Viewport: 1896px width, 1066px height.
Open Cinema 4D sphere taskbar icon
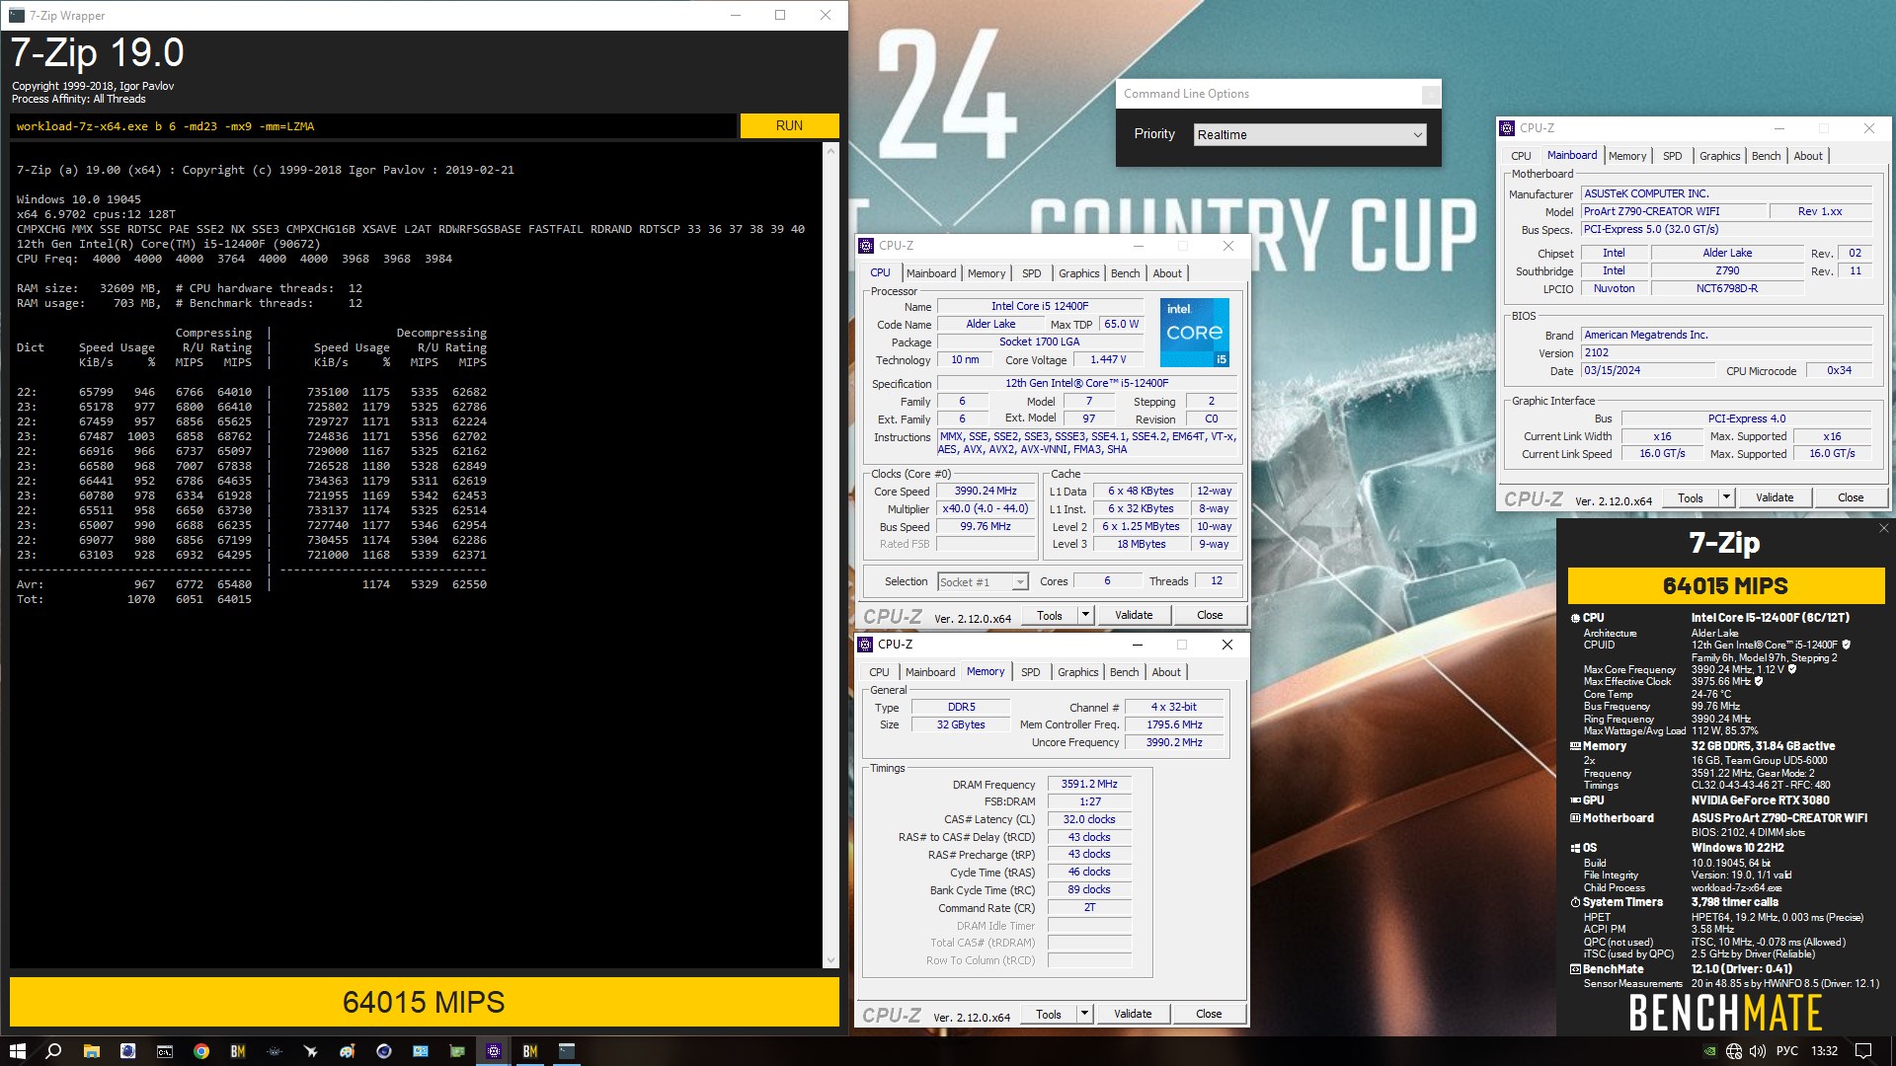(384, 1051)
